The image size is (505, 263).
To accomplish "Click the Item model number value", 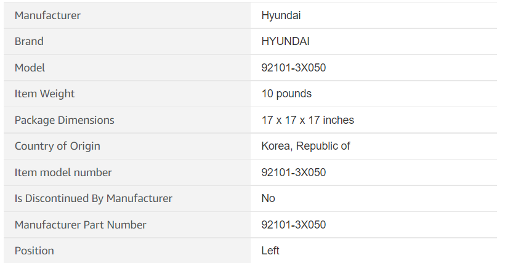I will click(x=293, y=172).
